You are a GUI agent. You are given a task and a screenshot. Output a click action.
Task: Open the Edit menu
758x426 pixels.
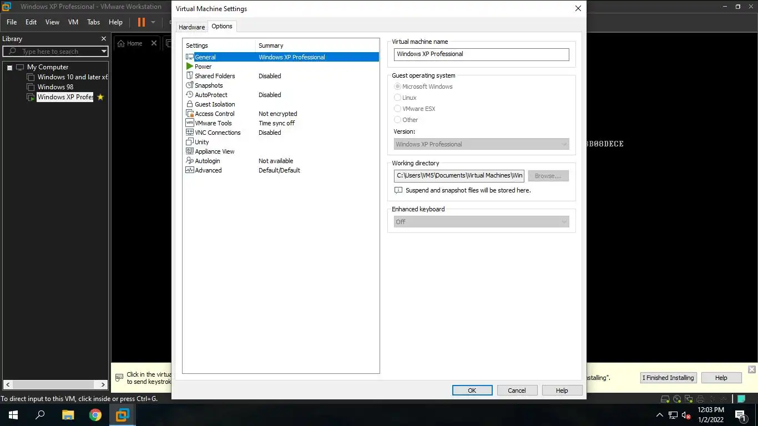tap(31, 22)
